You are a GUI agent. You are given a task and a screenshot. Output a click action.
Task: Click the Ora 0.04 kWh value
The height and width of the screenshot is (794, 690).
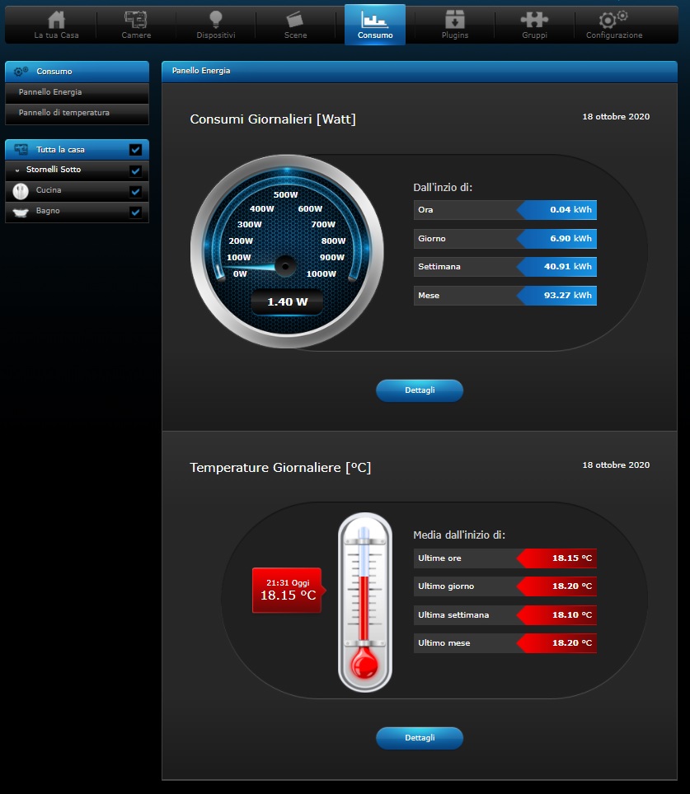point(556,210)
